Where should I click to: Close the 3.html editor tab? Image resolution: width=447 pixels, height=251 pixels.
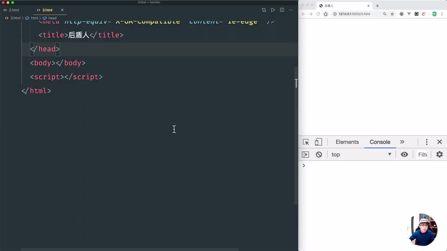coord(62,10)
